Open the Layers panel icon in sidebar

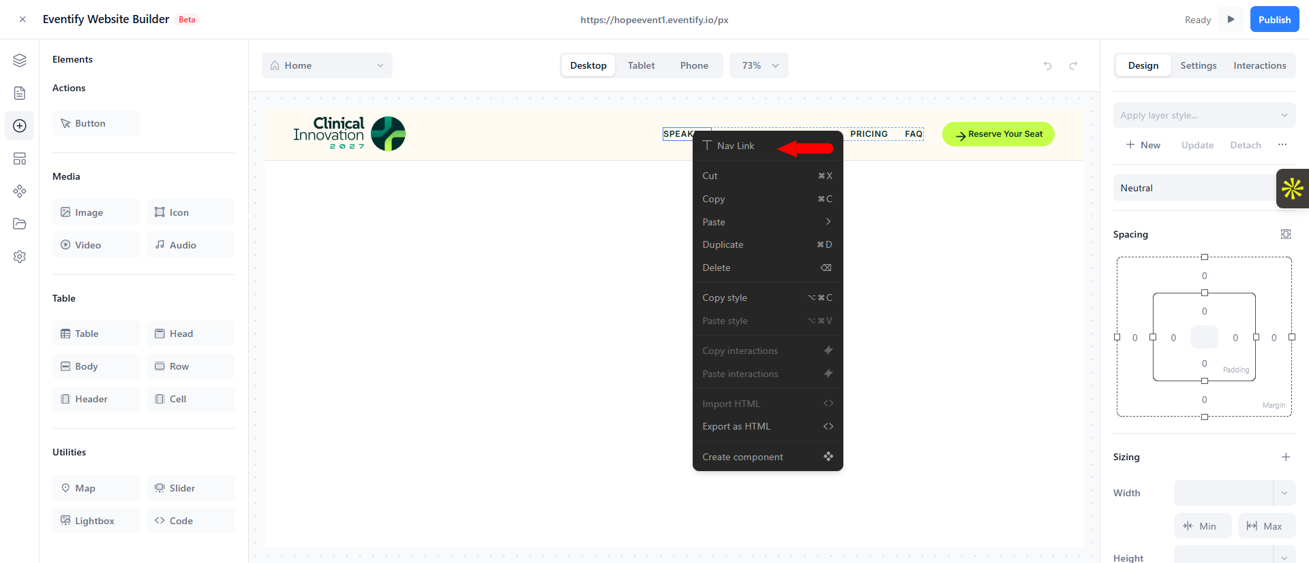20,61
